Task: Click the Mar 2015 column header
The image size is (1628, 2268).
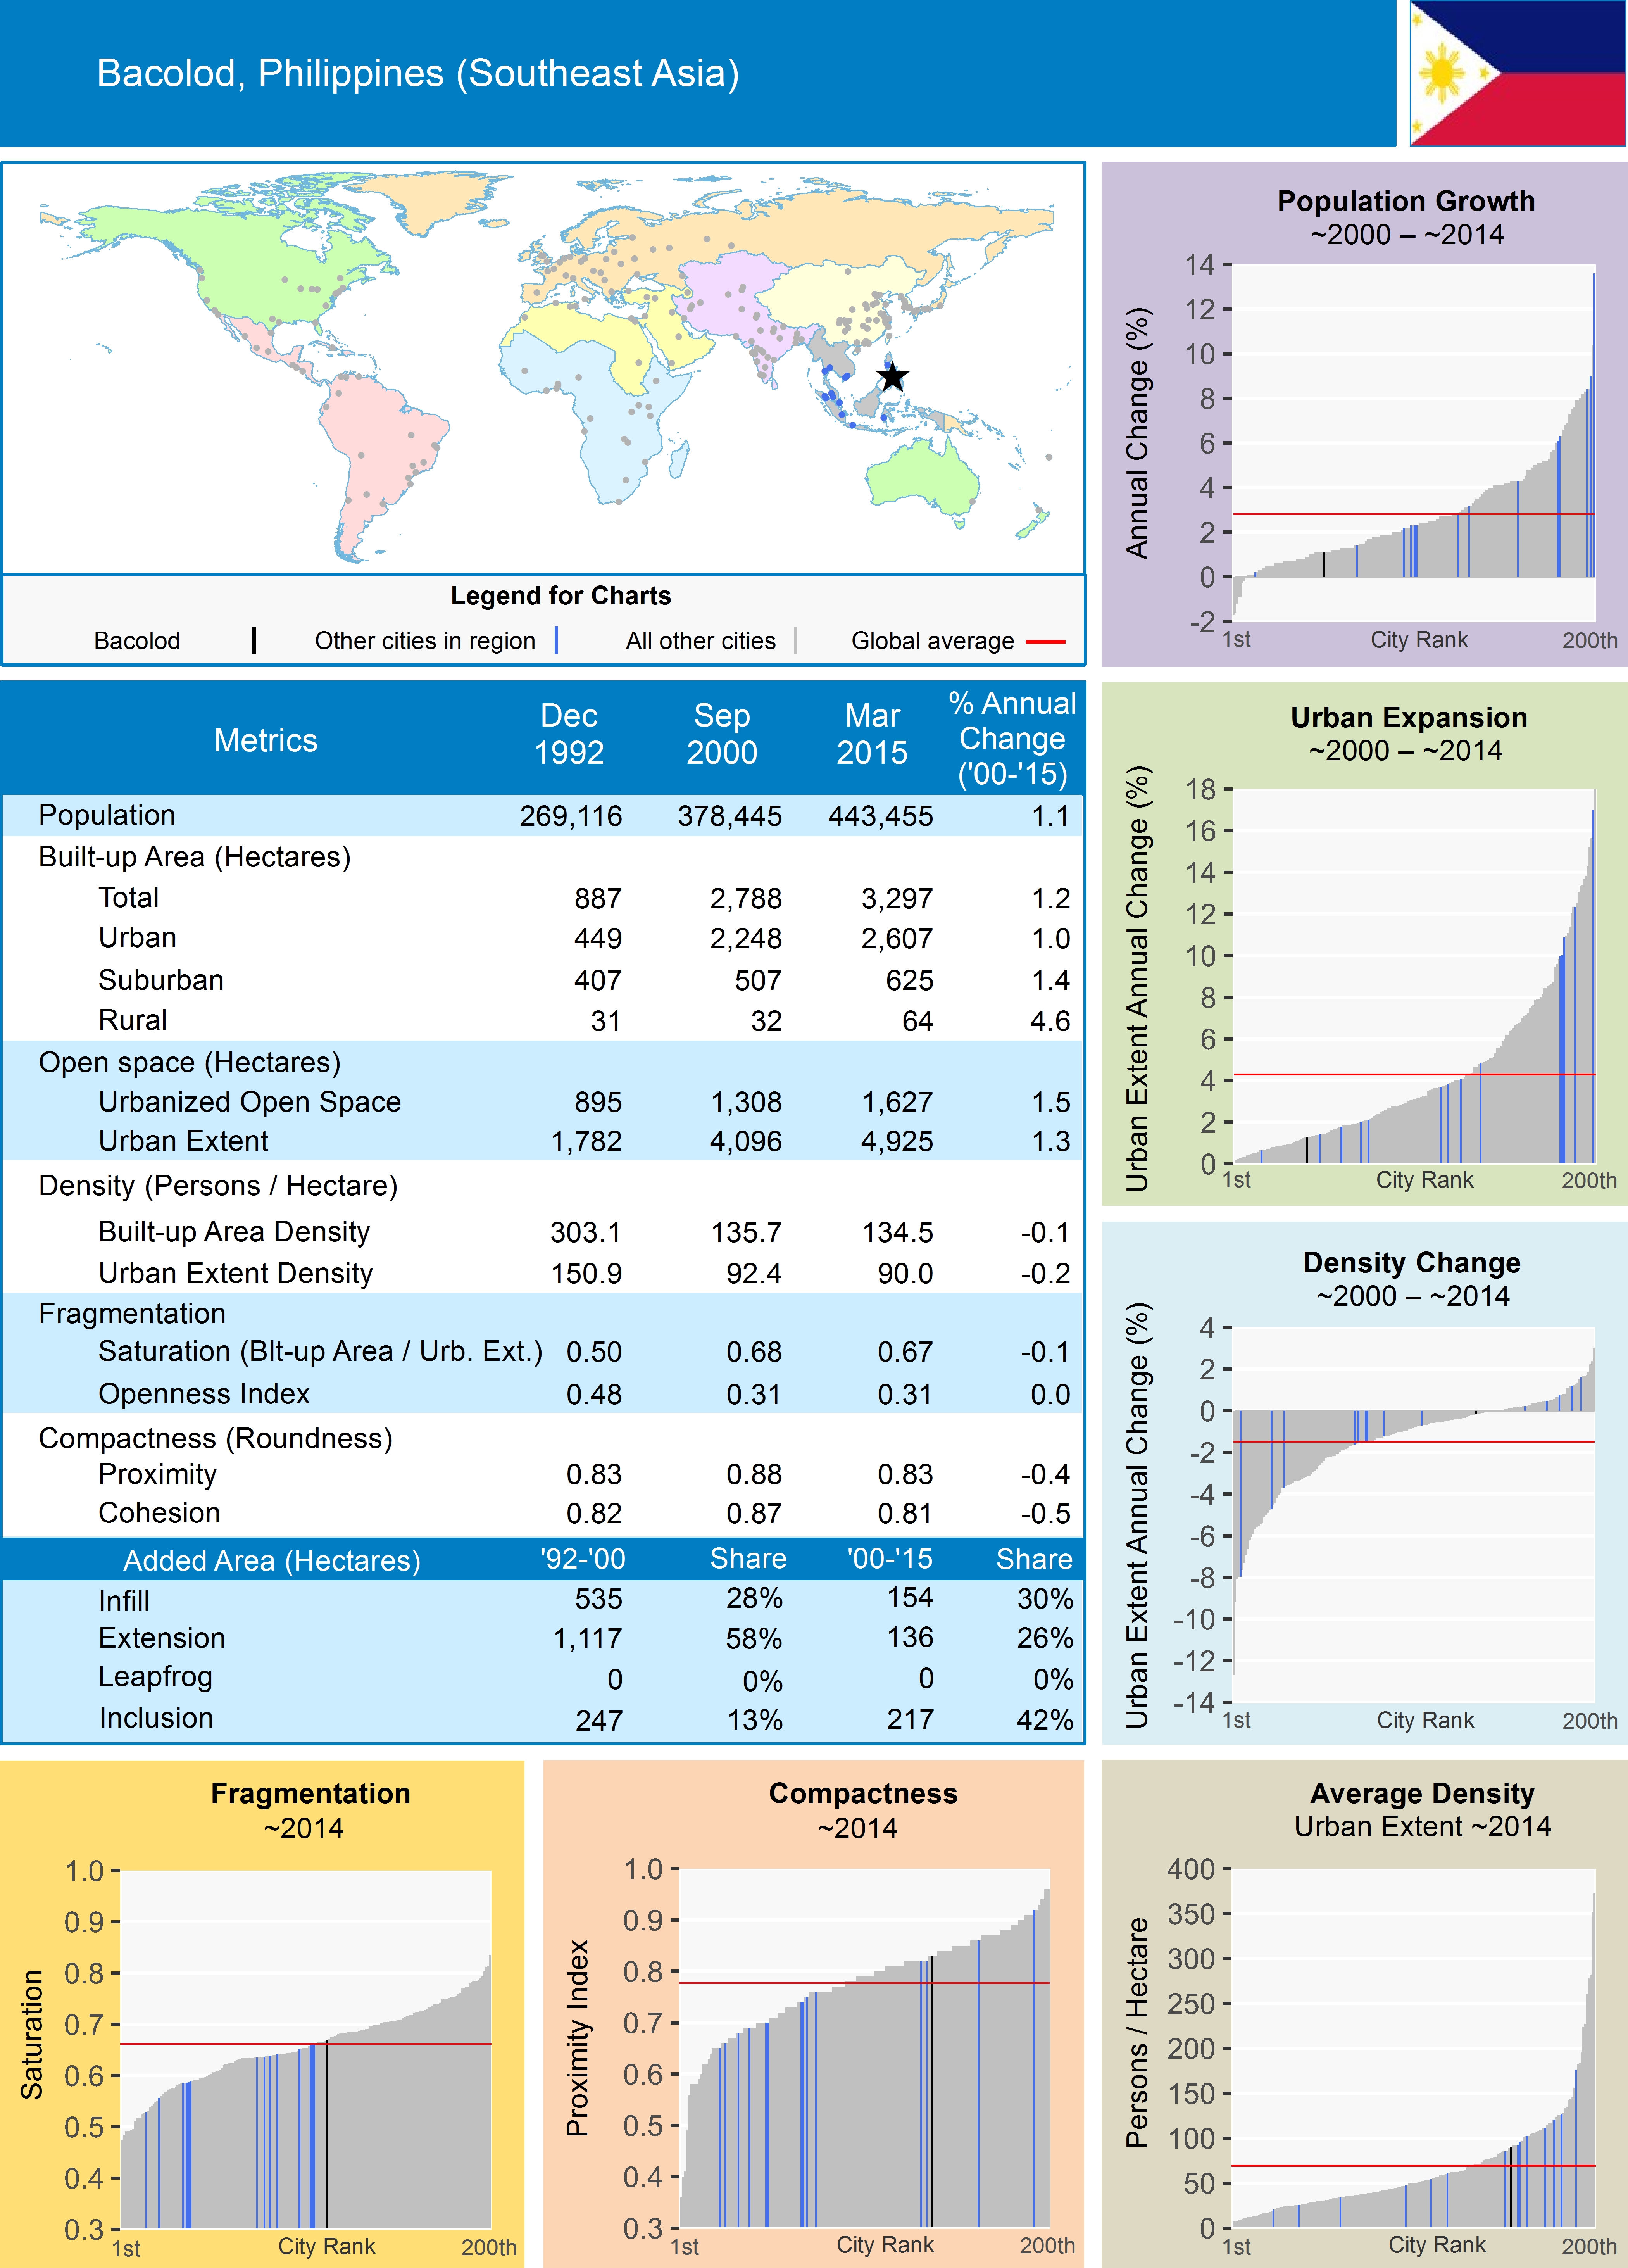Action: [872, 734]
